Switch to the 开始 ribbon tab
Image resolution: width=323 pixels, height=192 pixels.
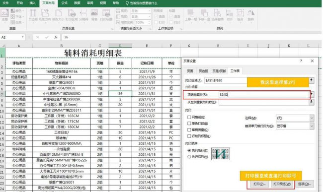point(20,3)
